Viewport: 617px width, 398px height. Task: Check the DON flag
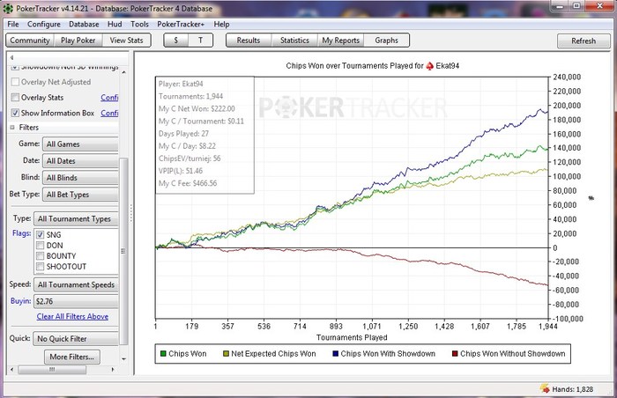pyautogui.click(x=40, y=246)
